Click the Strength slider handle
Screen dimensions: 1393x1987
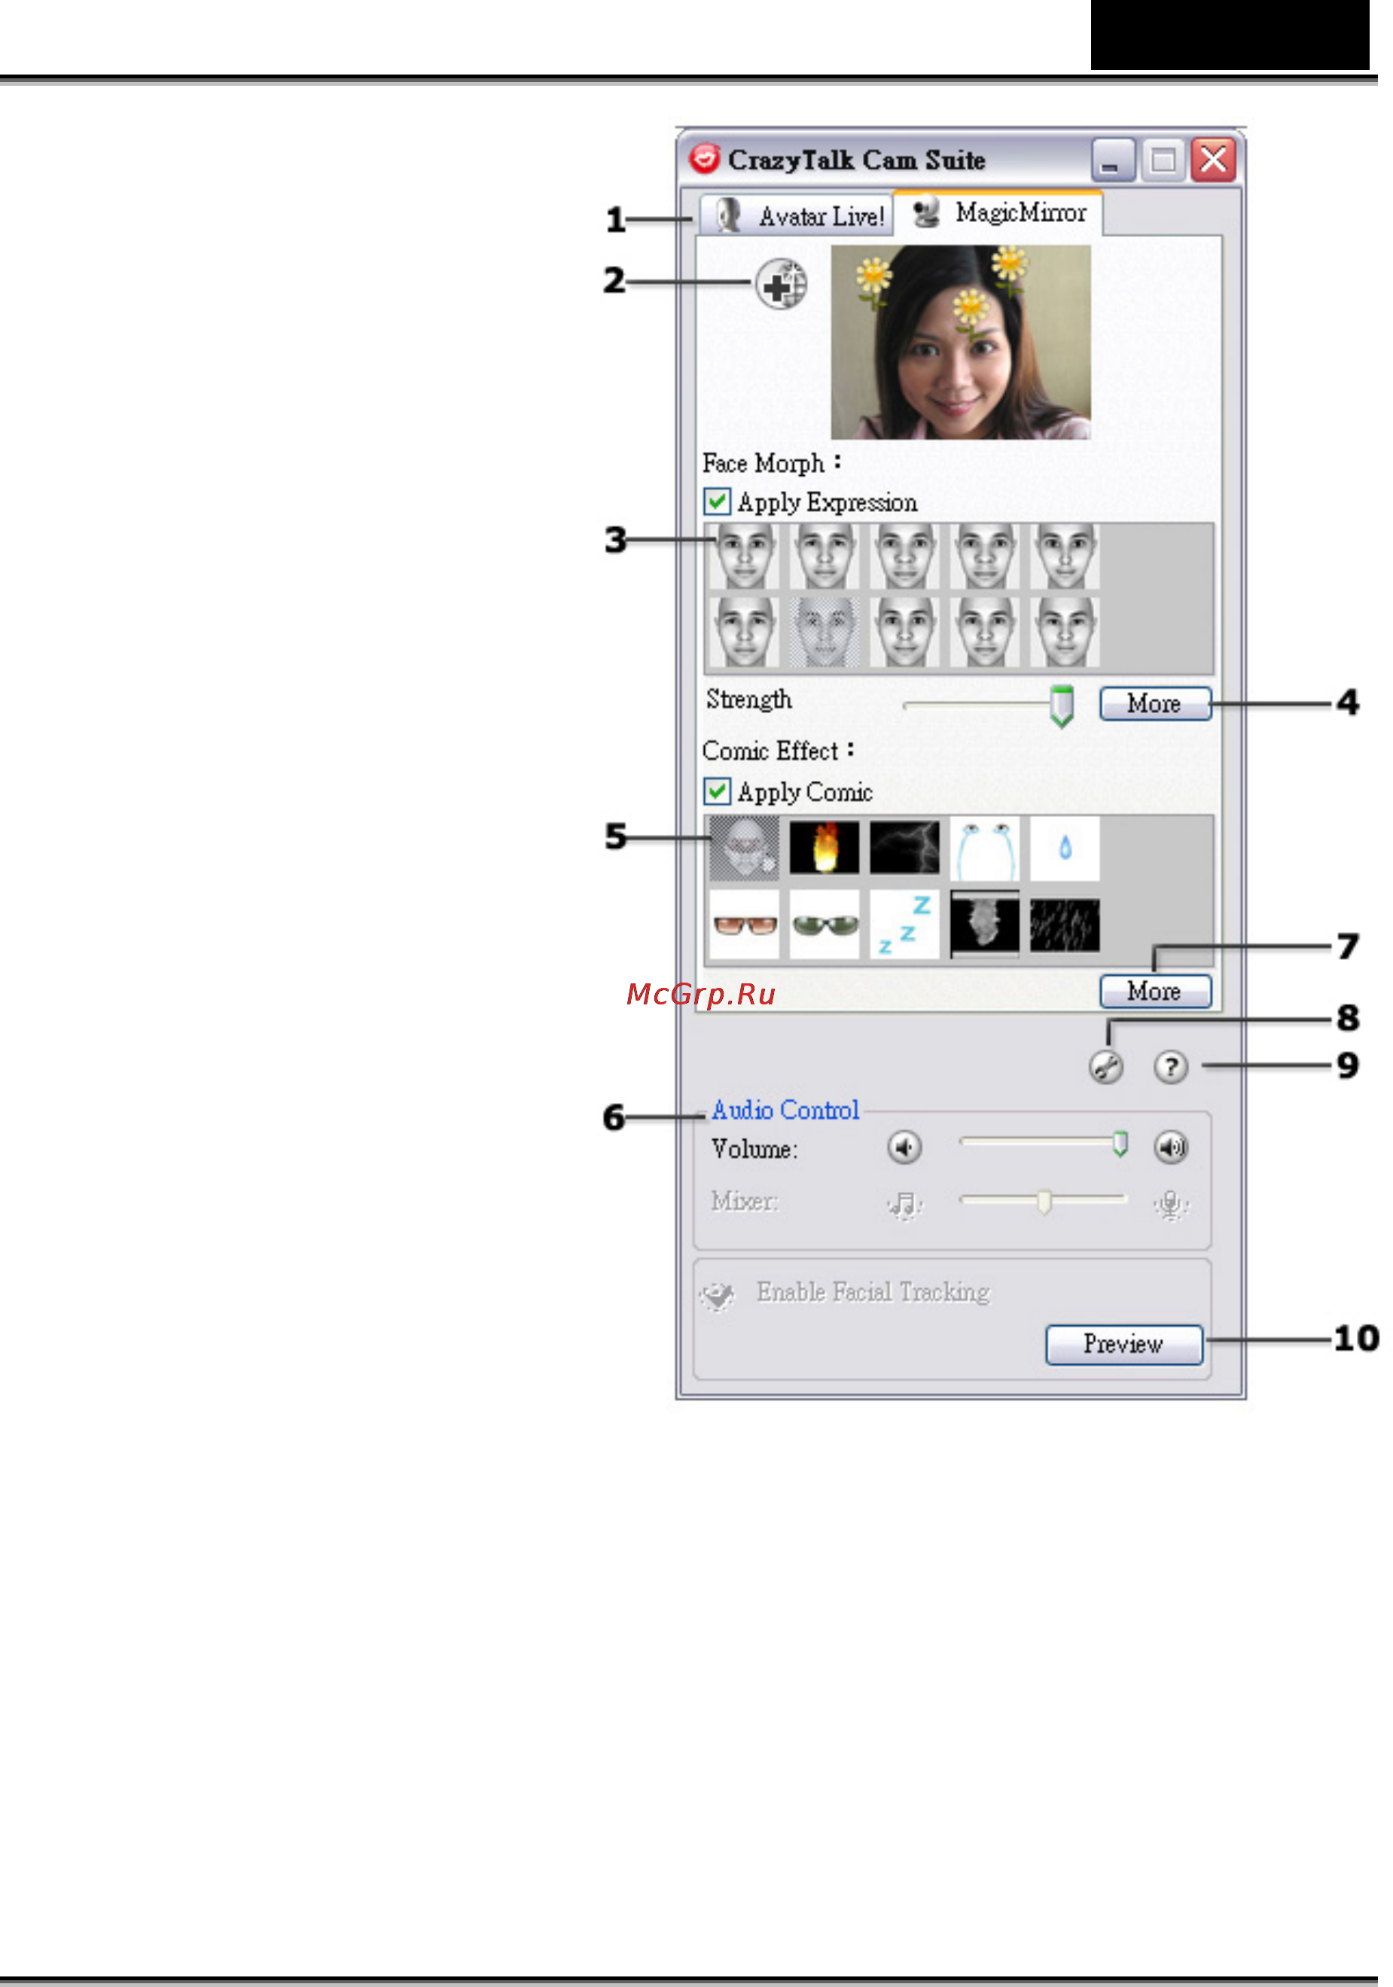click(1062, 706)
